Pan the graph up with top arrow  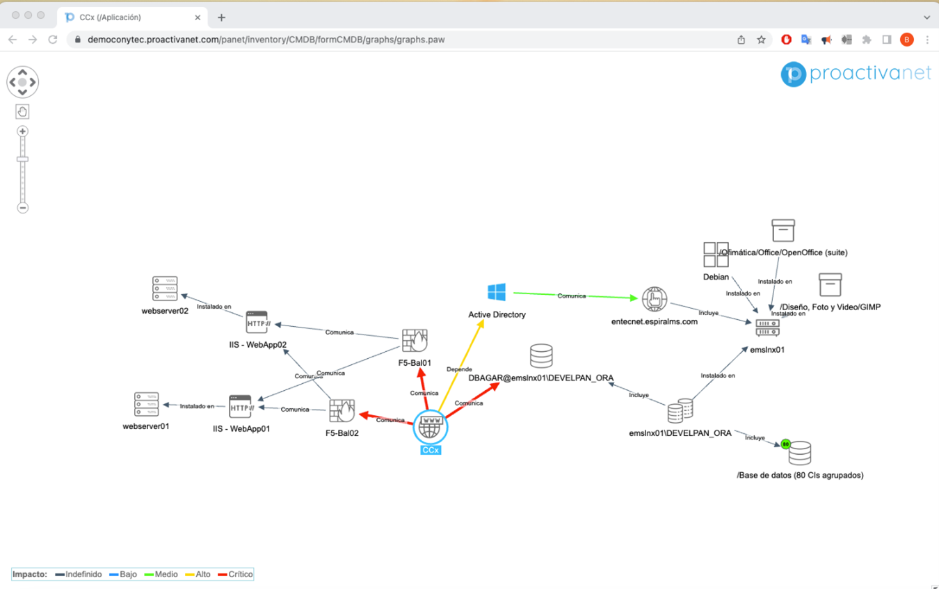[x=22, y=72]
